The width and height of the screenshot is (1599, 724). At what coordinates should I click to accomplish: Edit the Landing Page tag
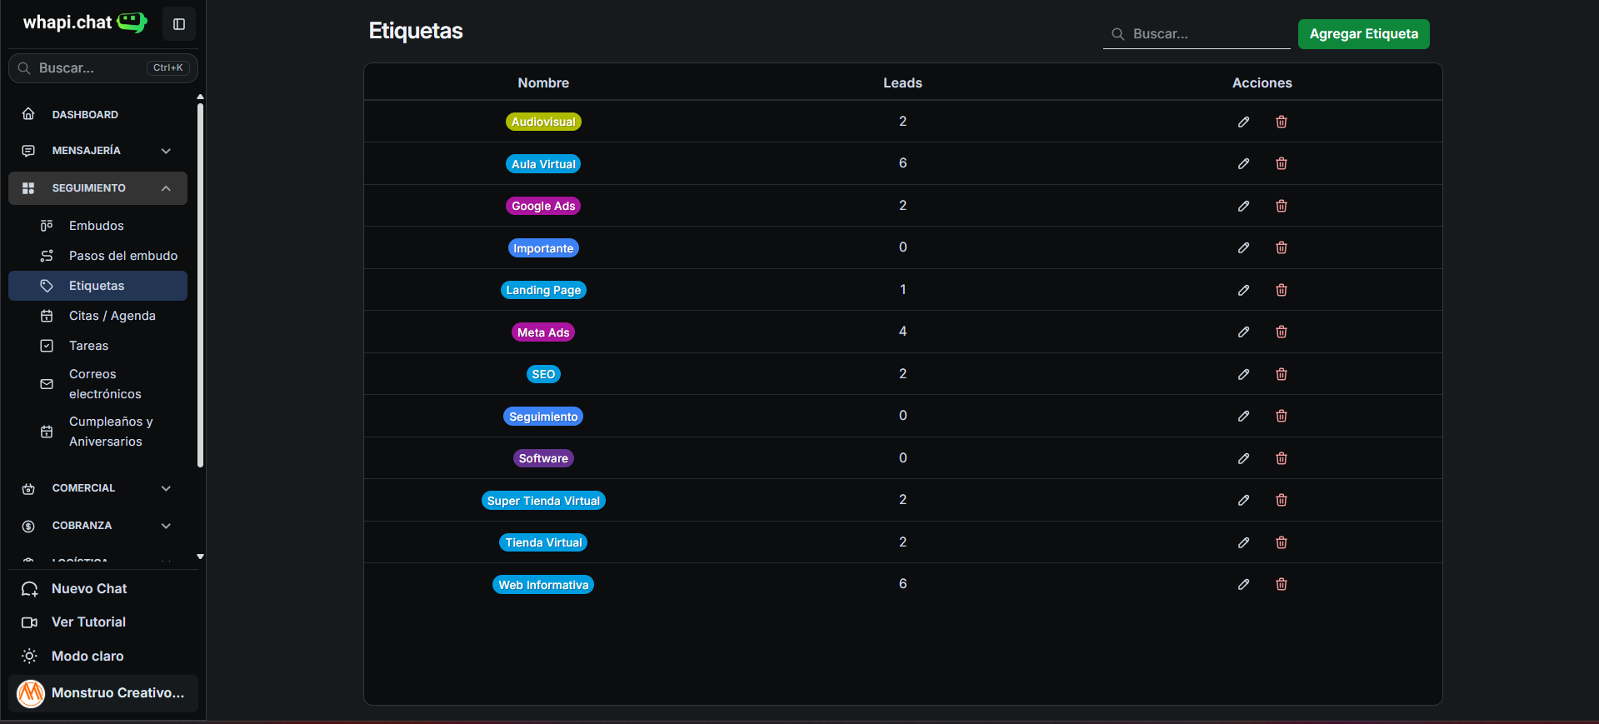pyautogui.click(x=1243, y=290)
